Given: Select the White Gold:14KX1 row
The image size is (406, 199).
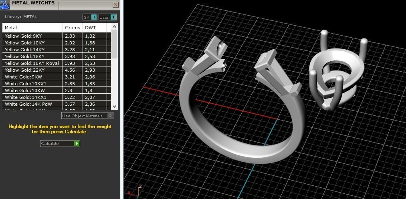Looking at the screenshot, I should 57,97.
